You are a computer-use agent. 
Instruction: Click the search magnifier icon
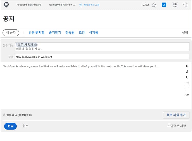[x=186, y=5]
